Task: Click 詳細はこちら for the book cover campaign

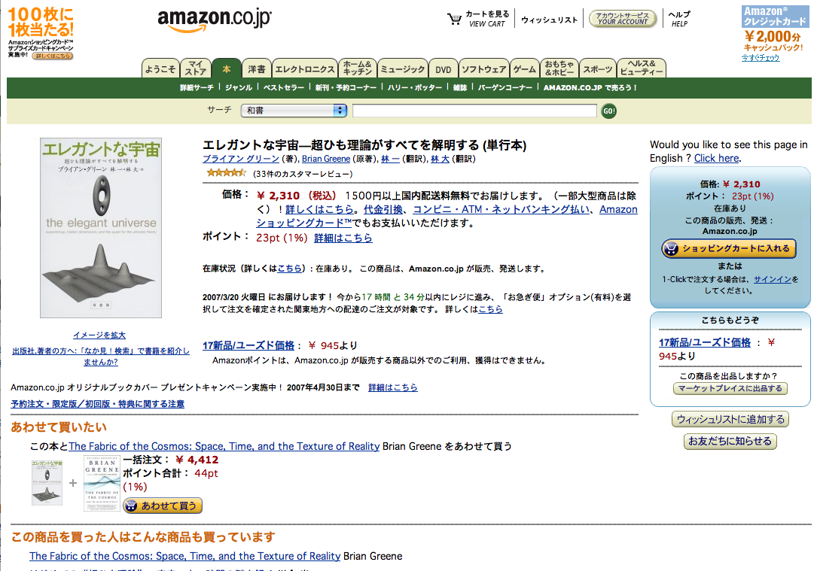Action: click(x=393, y=387)
